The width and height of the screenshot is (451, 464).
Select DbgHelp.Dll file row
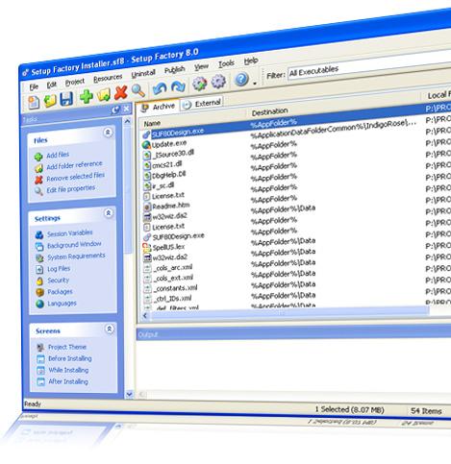(x=169, y=175)
